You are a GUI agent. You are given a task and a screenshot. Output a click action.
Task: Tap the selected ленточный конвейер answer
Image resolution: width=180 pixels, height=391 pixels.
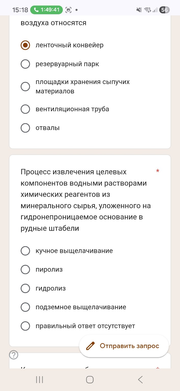click(x=25, y=45)
